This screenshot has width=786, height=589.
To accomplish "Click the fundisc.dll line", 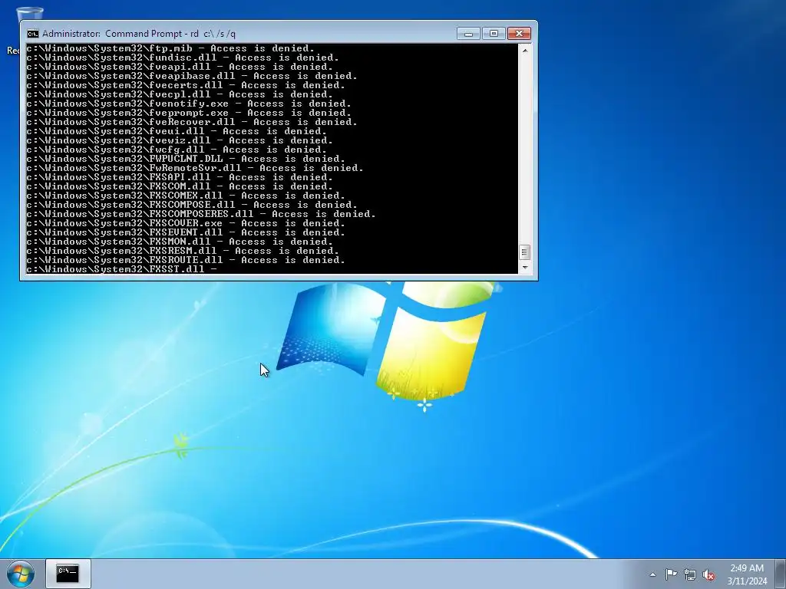I will tap(183, 58).
